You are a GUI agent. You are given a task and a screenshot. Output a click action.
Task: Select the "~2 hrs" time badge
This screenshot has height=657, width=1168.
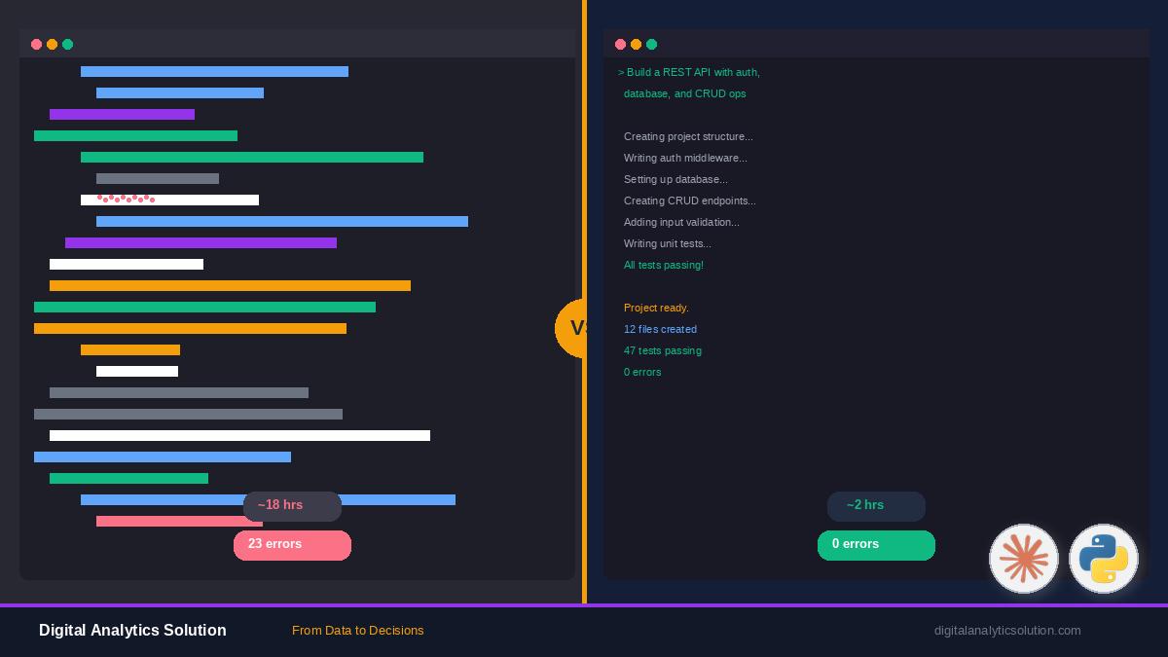(876, 506)
